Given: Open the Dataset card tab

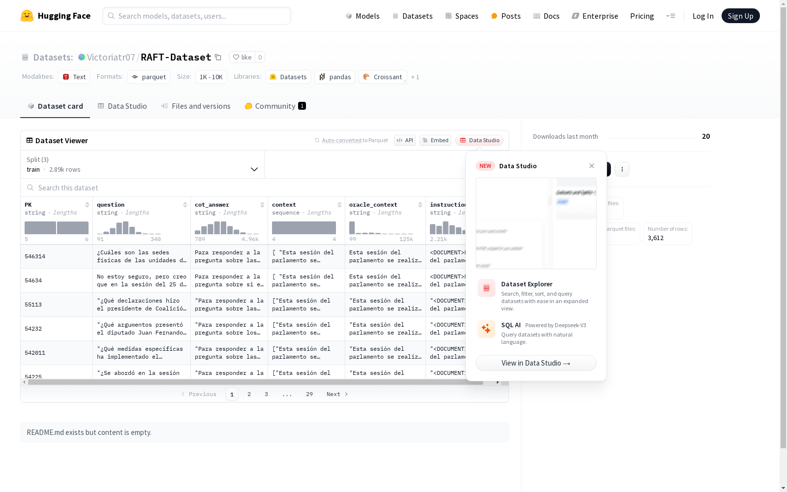Looking at the screenshot, I should click(55, 106).
